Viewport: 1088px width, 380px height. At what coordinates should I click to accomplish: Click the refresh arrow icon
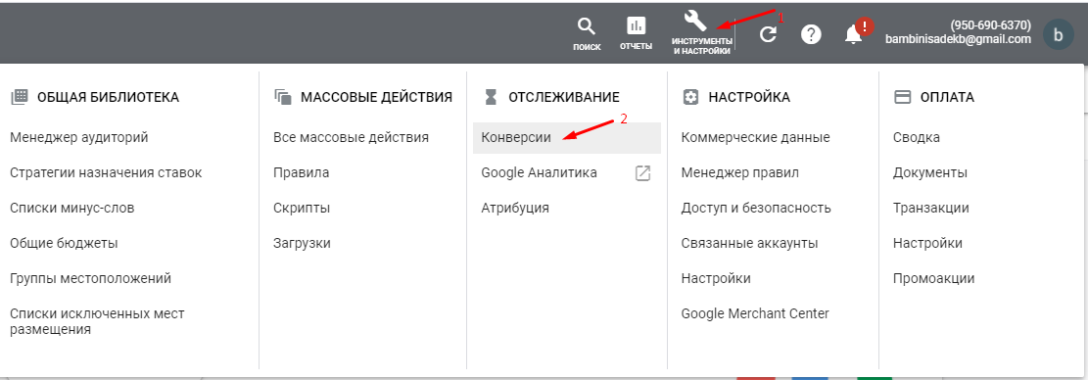(x=768, y=34)
